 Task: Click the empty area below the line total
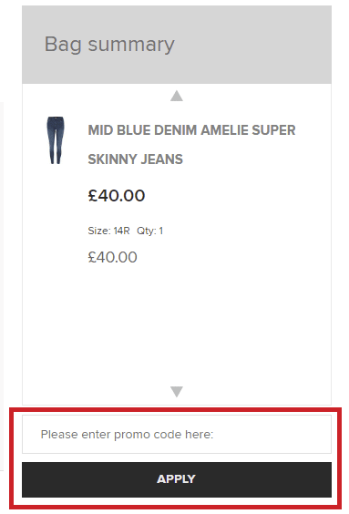coord(177,324)
